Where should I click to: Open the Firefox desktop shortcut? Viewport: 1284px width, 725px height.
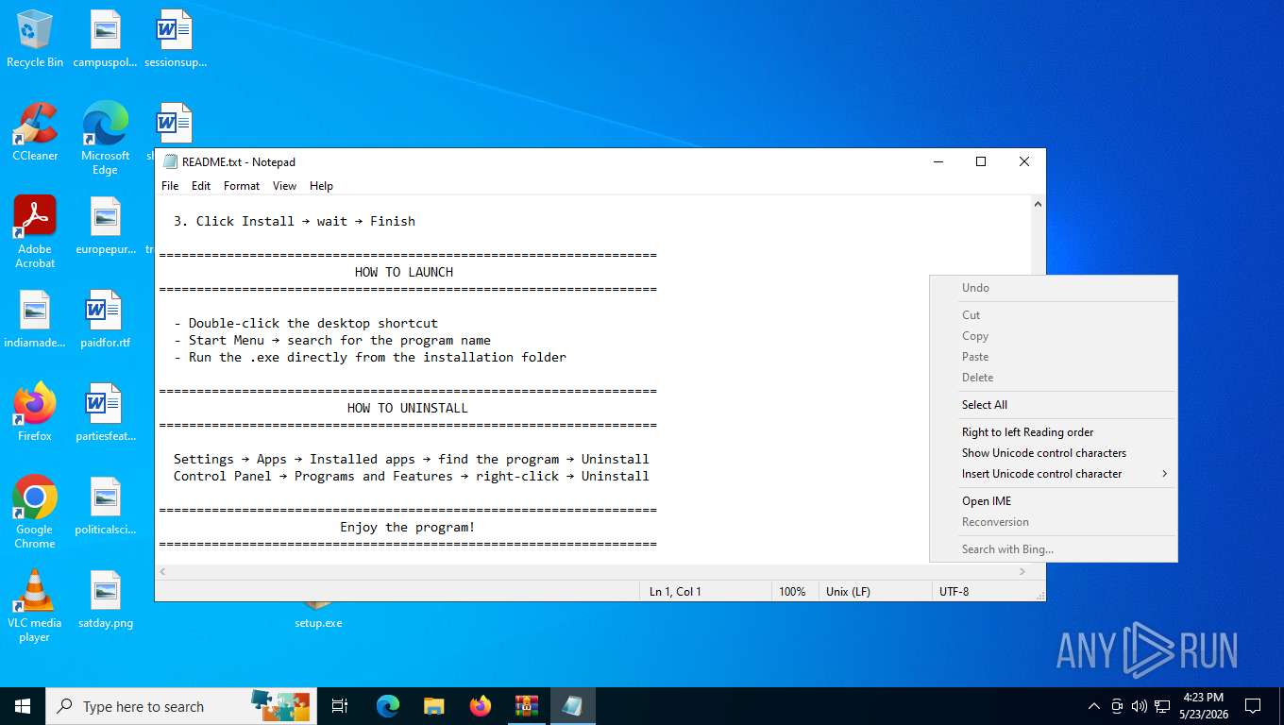(x=35, y=413)
